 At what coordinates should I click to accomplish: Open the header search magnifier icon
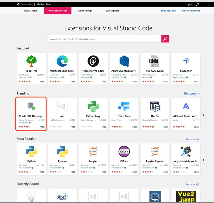coord(197,5)
